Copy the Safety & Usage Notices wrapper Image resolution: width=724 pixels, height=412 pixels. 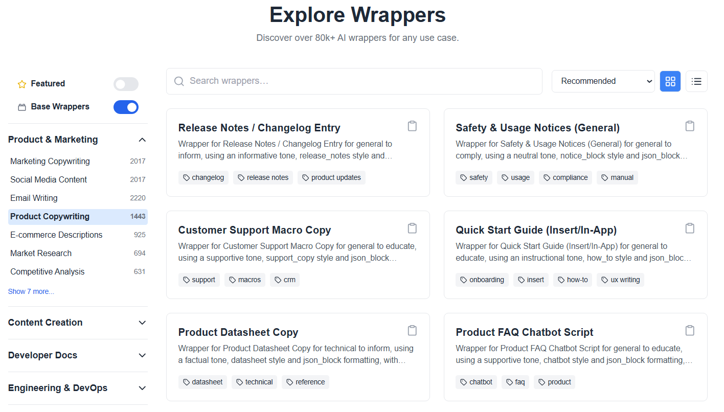(690, 126)
